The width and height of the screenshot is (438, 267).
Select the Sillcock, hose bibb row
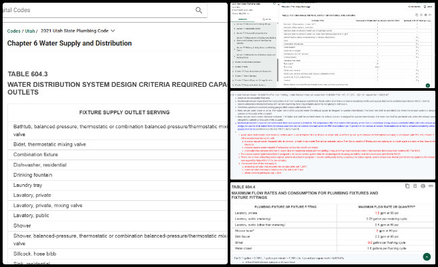118,254
